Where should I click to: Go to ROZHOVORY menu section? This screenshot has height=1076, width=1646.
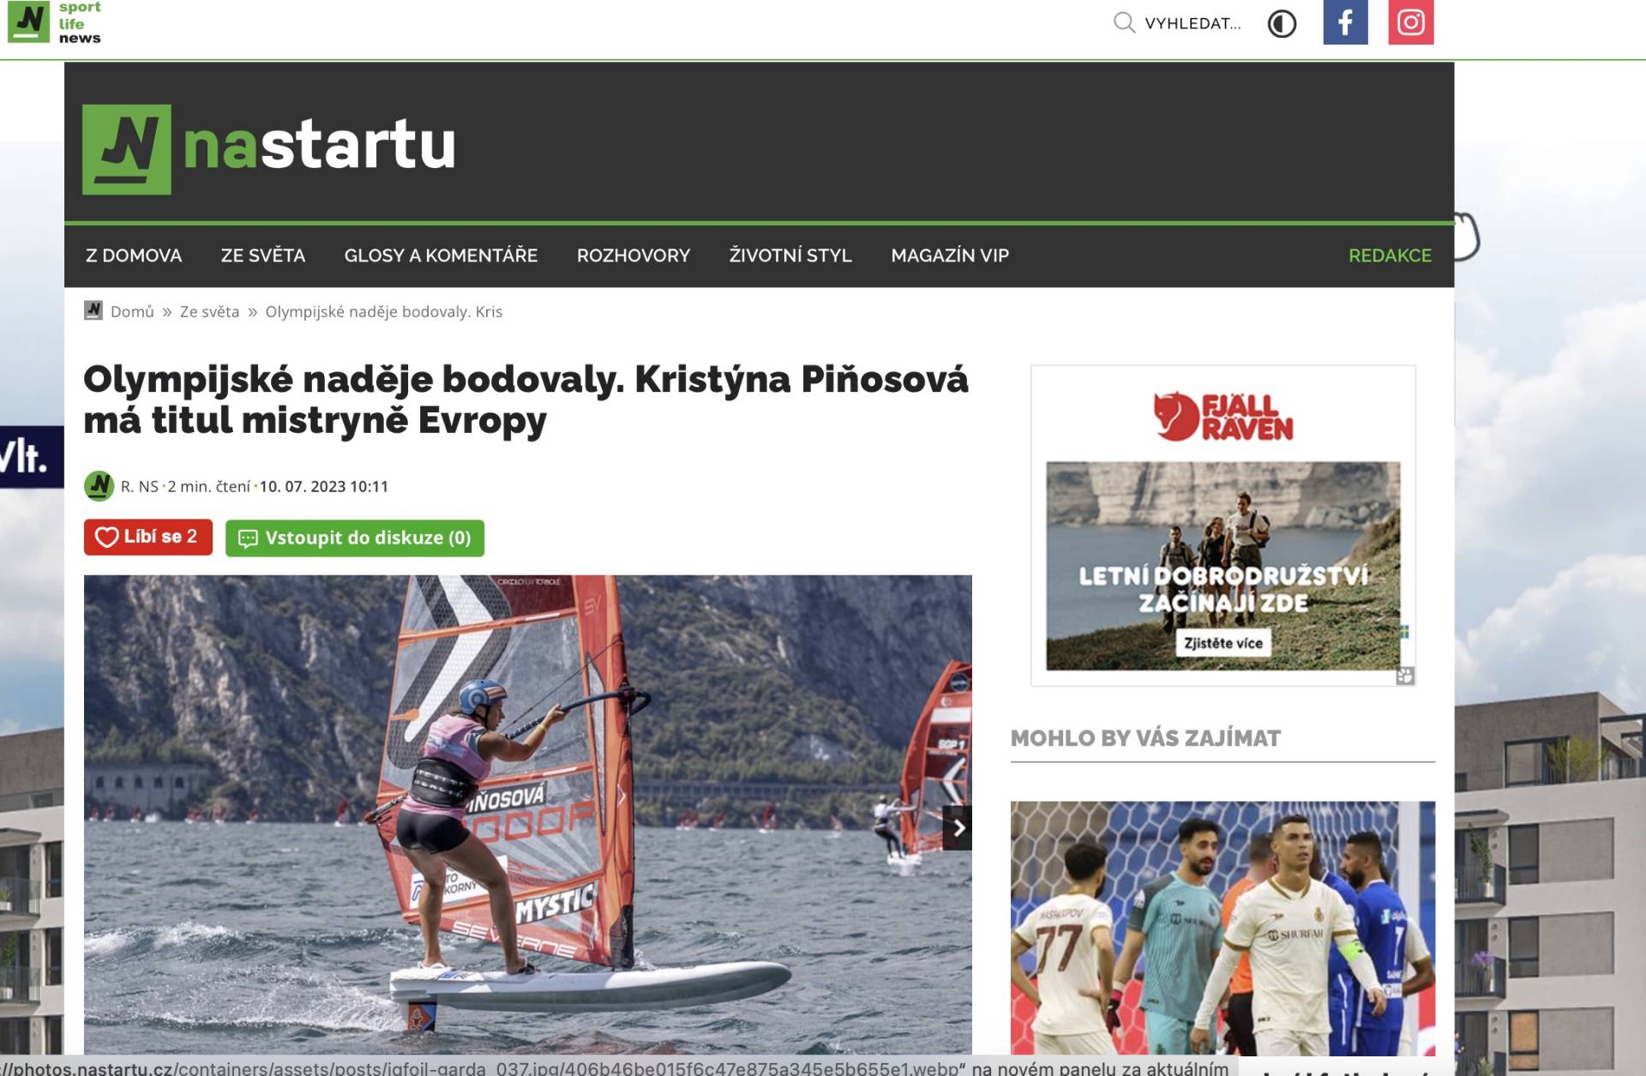pos(634,255)
